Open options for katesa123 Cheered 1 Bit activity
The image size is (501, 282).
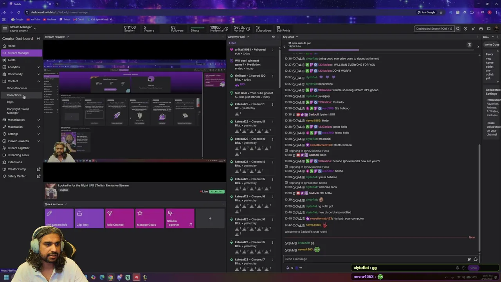pos(272,104)
